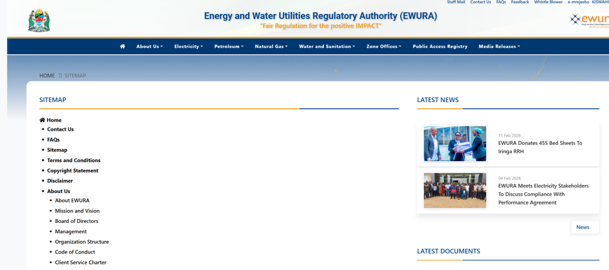The width and height of the screenshot is (609, 270).
Task: Click the Tanzania coat of arms logo
Action: [x=39, y=21]
